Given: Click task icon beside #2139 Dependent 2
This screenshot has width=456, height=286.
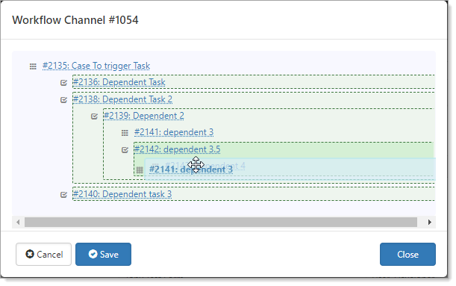Looking at the screenshot, I should 94,116.
